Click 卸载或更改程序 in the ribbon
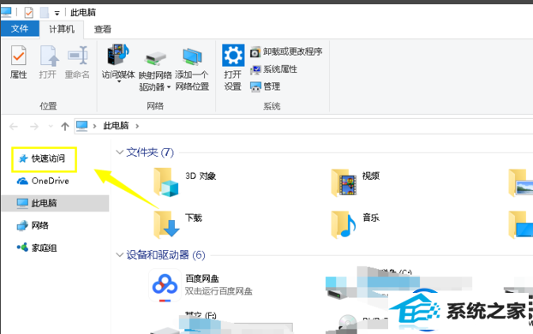 [x=286, y=52]
